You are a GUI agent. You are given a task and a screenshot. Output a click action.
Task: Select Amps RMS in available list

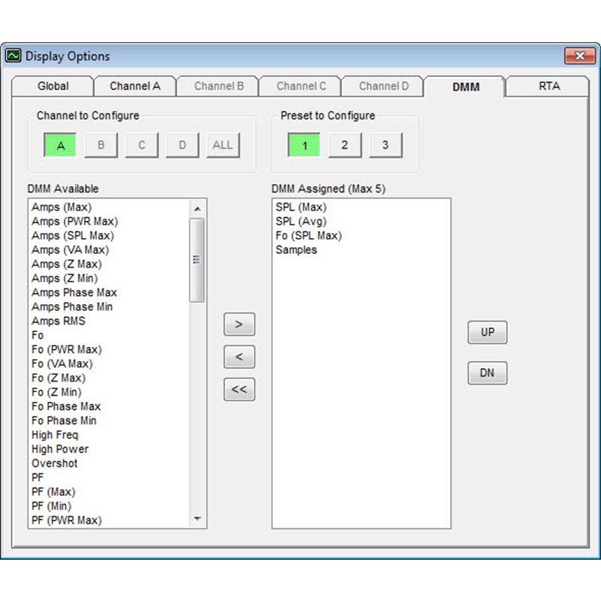pyautogui.click(x=59, y=321)
